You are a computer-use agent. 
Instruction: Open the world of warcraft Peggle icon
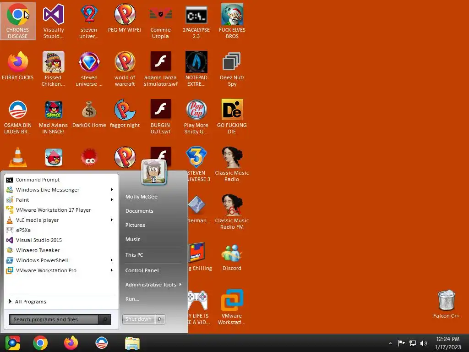pos(125,69)
